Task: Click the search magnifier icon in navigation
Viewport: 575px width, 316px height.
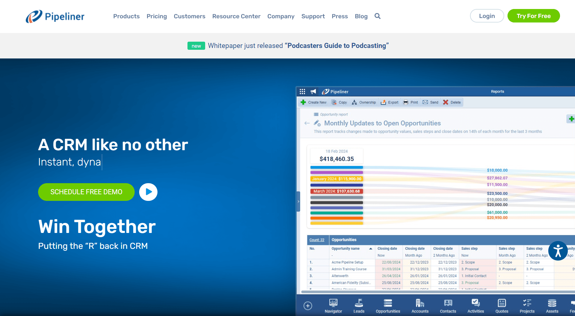Action: click(x=377, y=16)
